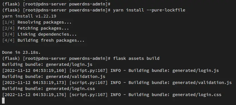Click first 'Building bundle: generated/login.js' line
236x105 pixels.
[x=47, y=64]
